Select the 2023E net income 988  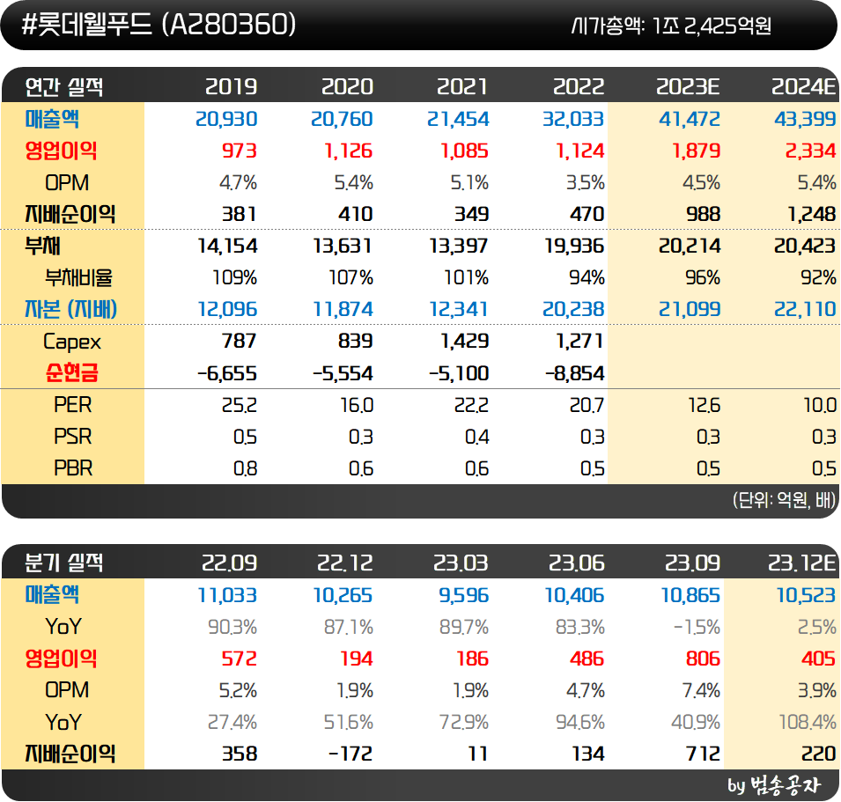tap(703, 215)
